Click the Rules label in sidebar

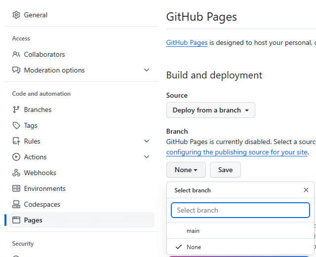32,141
